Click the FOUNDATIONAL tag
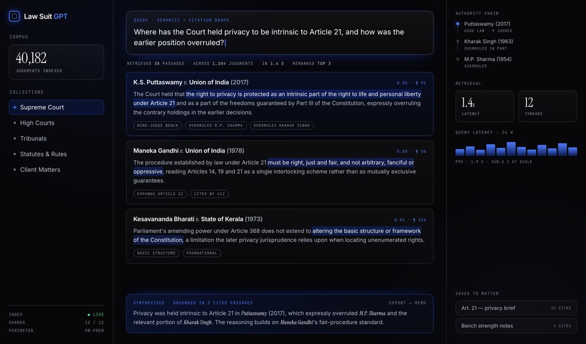This screenshot has width=586, height=344. tap(202, 253)
